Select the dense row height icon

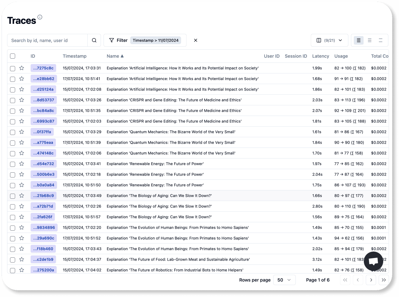(x=358, y=40)
